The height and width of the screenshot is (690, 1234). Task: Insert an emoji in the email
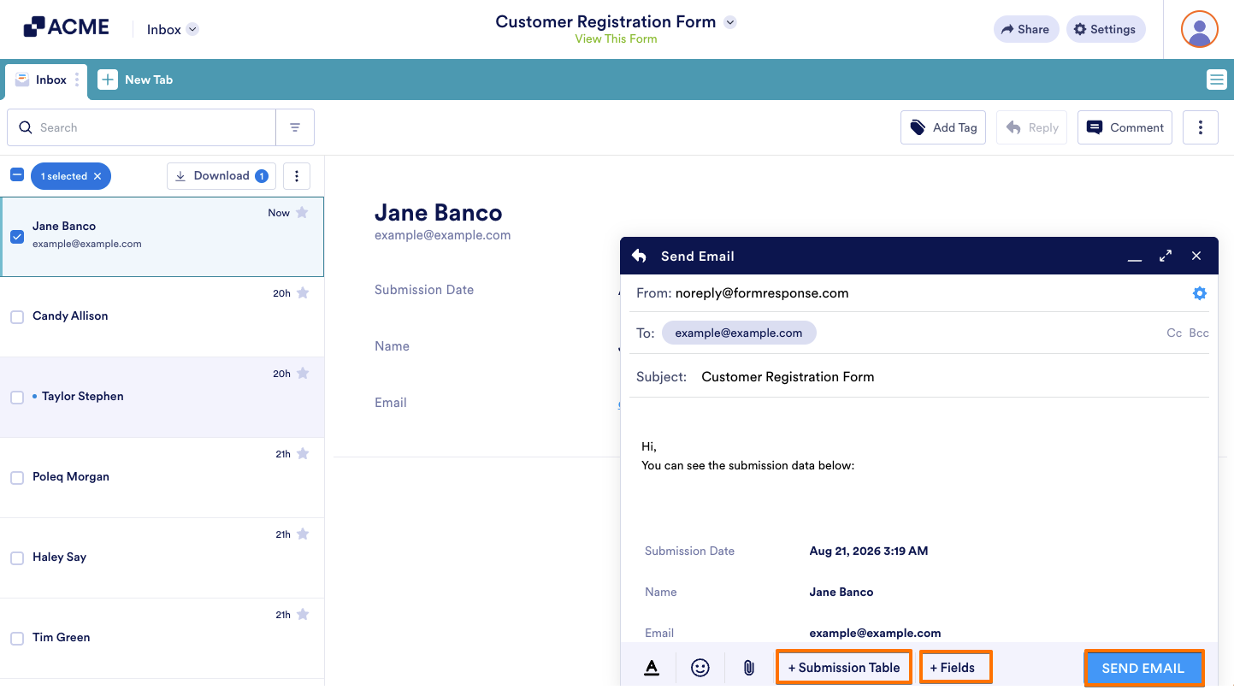[x=700, y=668]
